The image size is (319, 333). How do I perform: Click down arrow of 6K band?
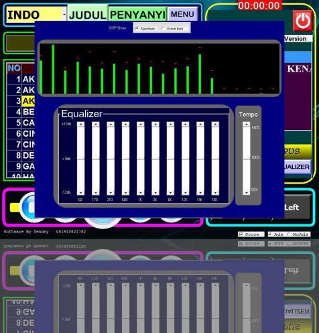(170, 193)
